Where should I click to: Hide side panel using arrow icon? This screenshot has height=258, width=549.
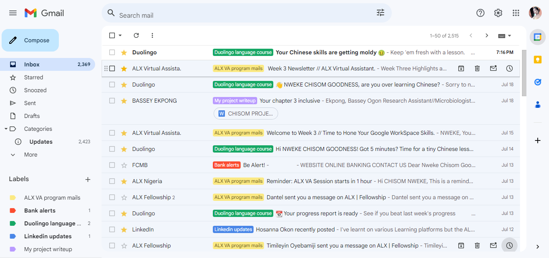click(x=537, y=247)
